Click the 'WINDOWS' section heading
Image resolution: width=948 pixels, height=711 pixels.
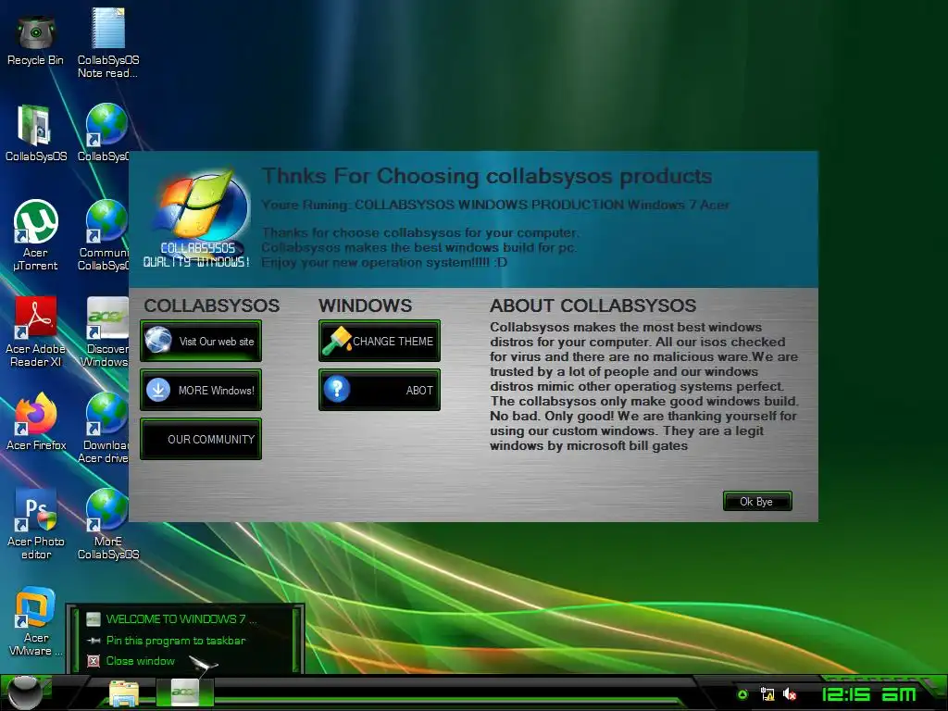point(365,306)
